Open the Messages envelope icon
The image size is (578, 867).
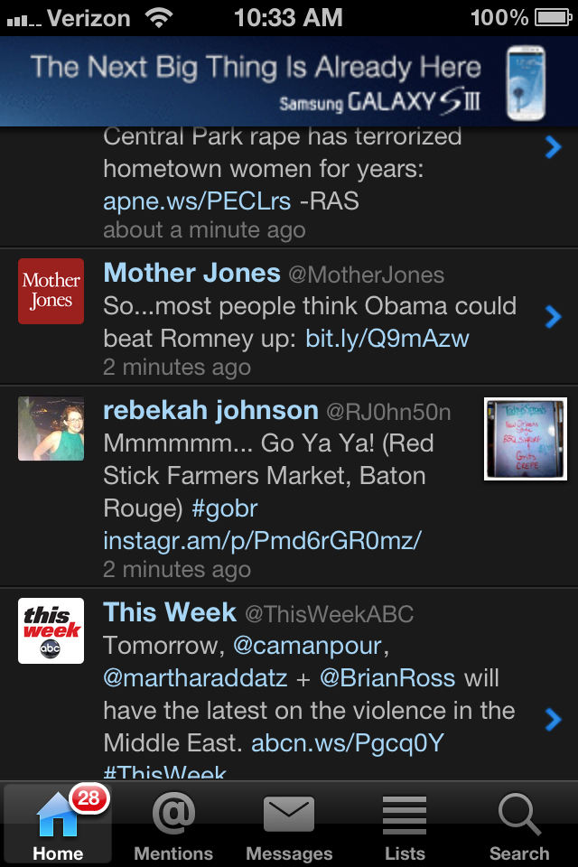tap(289, 816)
